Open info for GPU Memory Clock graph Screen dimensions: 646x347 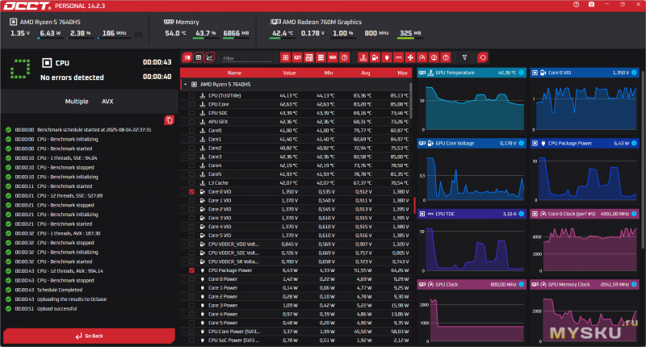click(x=634, y=284)
